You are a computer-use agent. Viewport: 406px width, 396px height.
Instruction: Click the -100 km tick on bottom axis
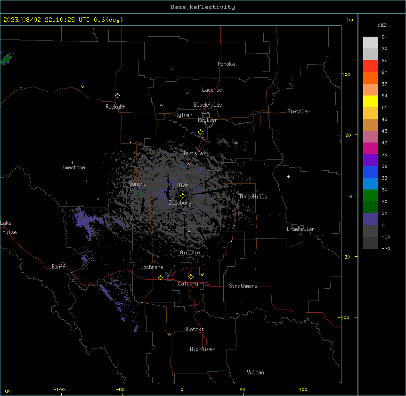tap(59, 389)
